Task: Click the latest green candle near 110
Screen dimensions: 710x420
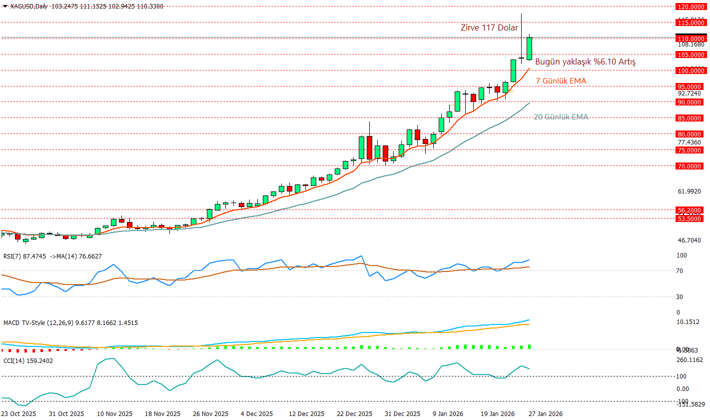Action: tap(529, 48)
